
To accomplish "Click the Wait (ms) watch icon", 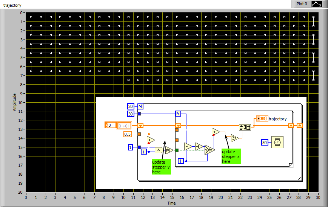I will click(x=277, y=142).
